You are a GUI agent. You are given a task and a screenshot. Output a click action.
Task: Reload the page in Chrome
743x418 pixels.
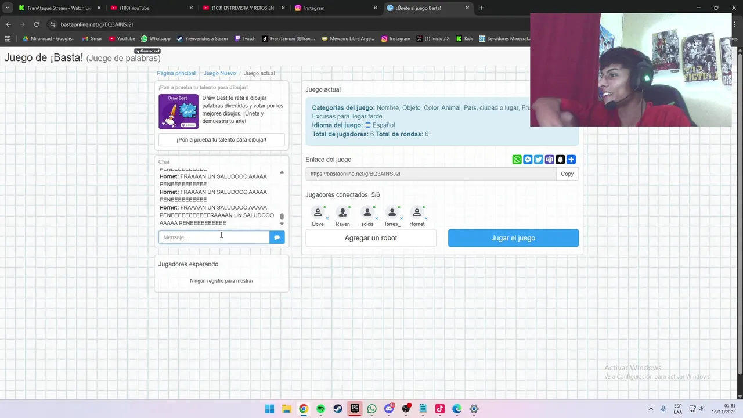36,24
